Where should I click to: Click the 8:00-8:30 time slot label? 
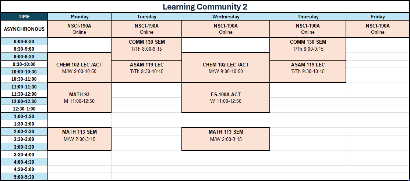point(24,41)
